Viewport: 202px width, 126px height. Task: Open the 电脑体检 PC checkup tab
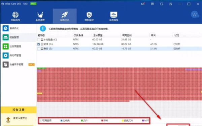(15, 16)
